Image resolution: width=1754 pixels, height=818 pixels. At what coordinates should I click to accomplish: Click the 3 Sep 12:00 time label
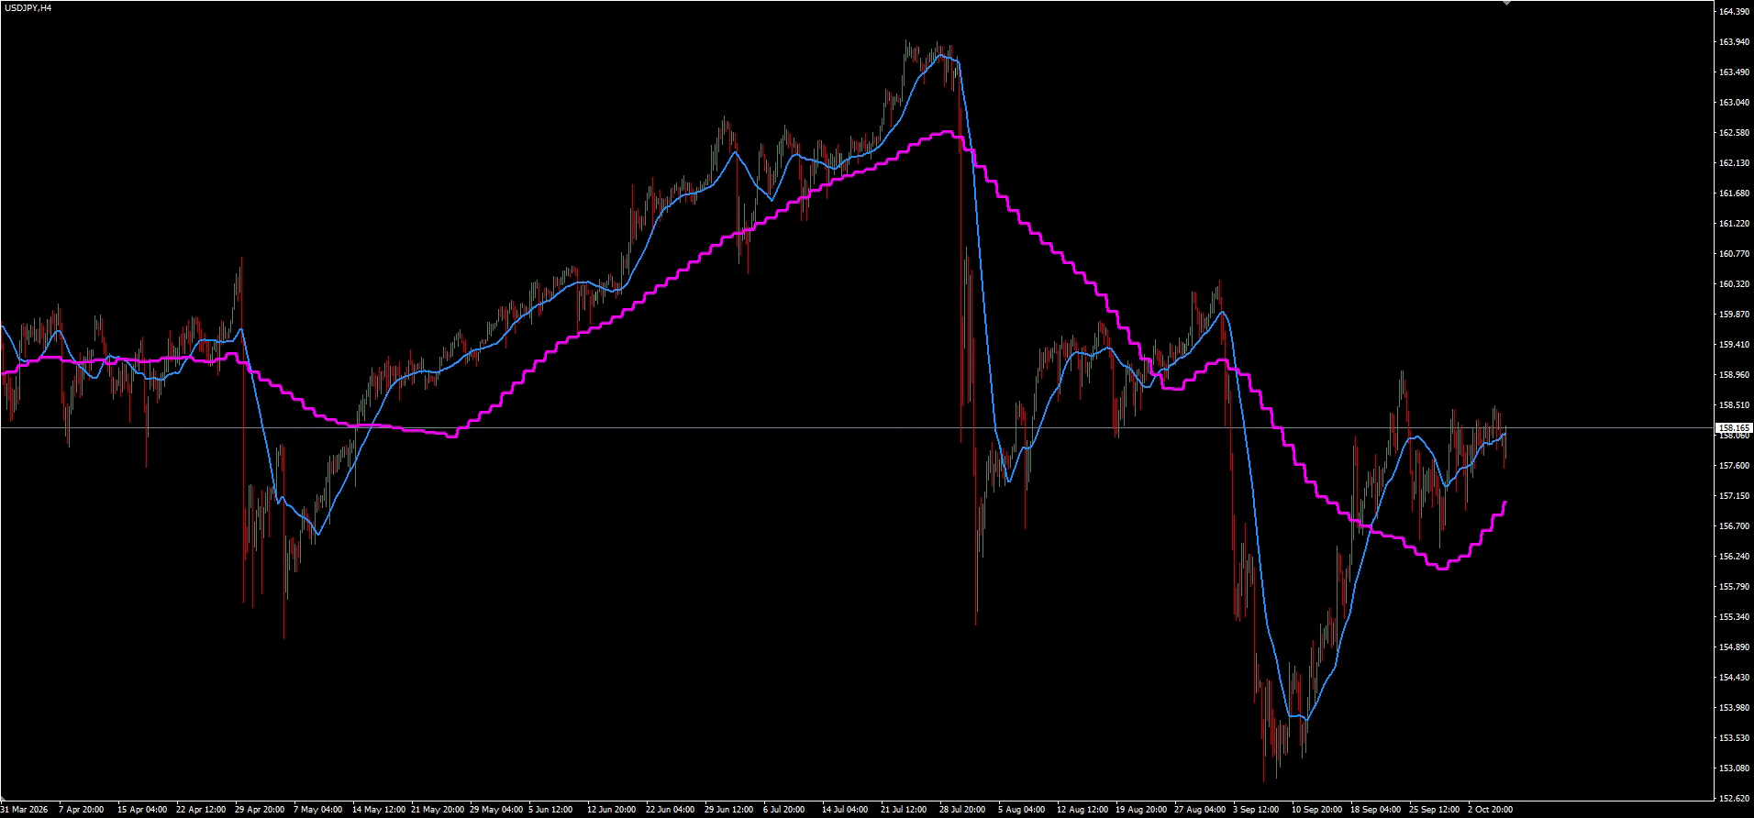[x=1256, y=810]
